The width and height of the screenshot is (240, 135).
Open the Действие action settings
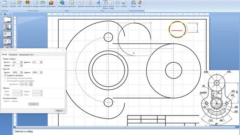tap(72, 4)
